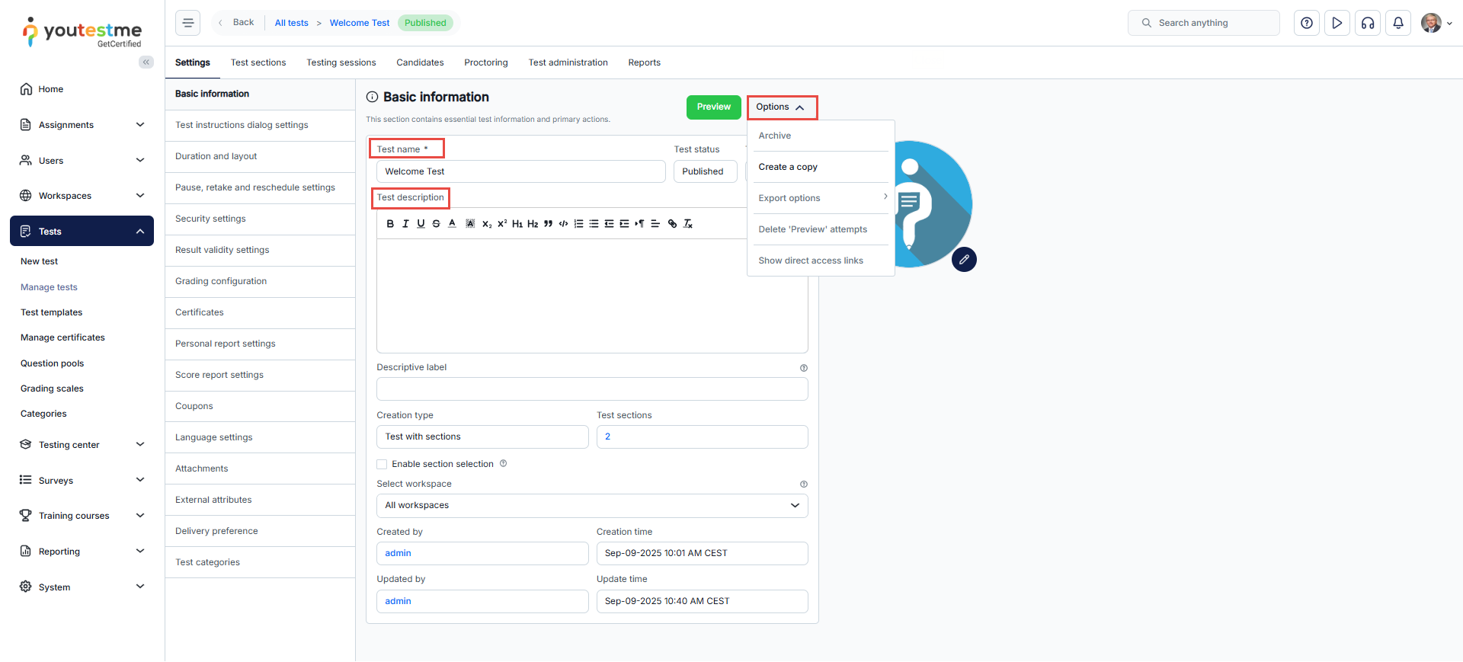Switch to the Proctoring tab

click(x=486, y=62)
